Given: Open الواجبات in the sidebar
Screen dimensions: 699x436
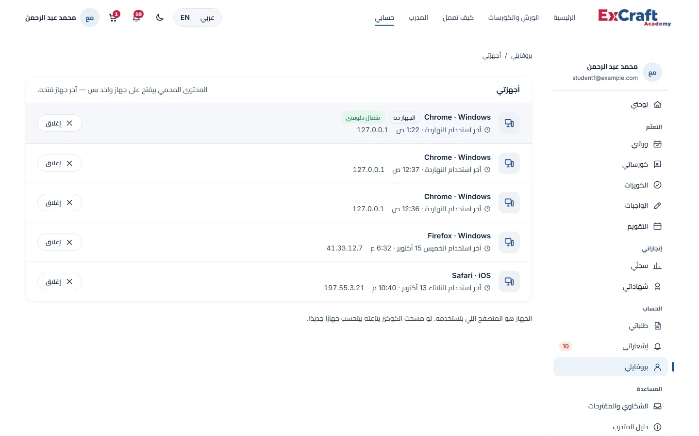Looking at the screenshot, I should coord(611,206).
